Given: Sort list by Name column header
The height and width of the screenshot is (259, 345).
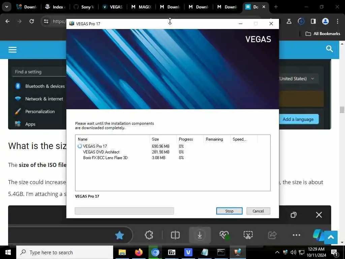Looking at the screenshot, I should (x=113, y=139).
